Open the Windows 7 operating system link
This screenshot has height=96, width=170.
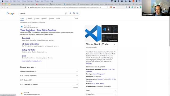pyautogui.click(x=100, y=79)
